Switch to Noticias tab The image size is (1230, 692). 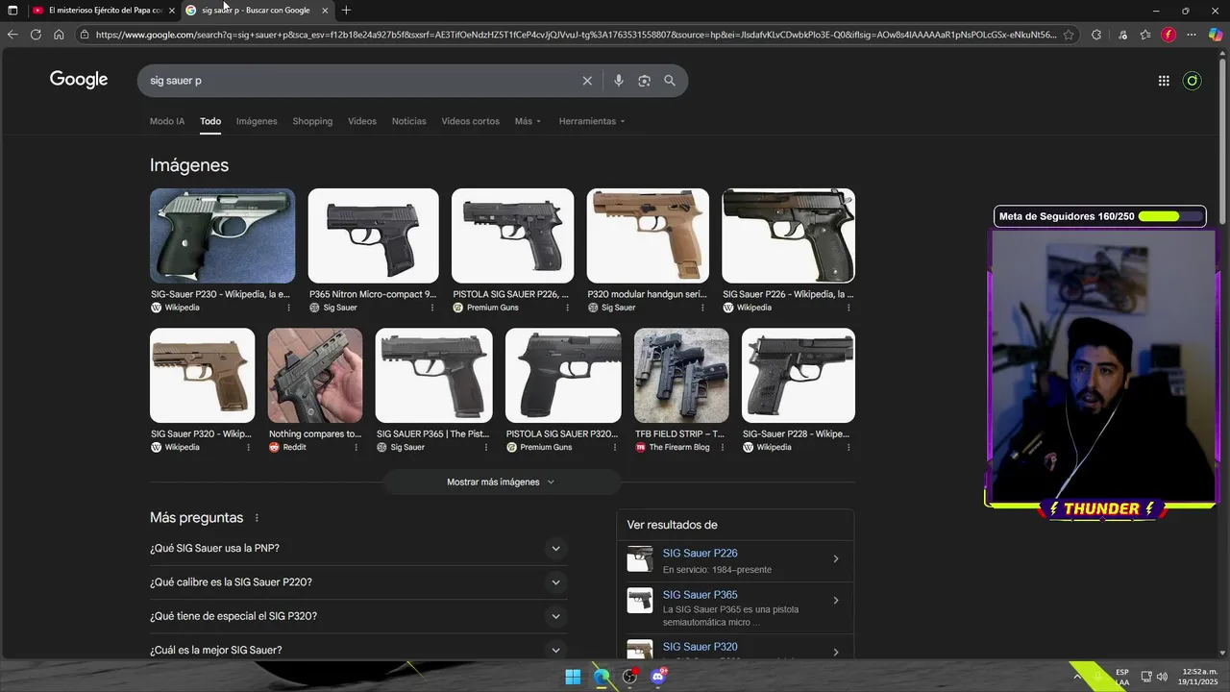point(408,121)
